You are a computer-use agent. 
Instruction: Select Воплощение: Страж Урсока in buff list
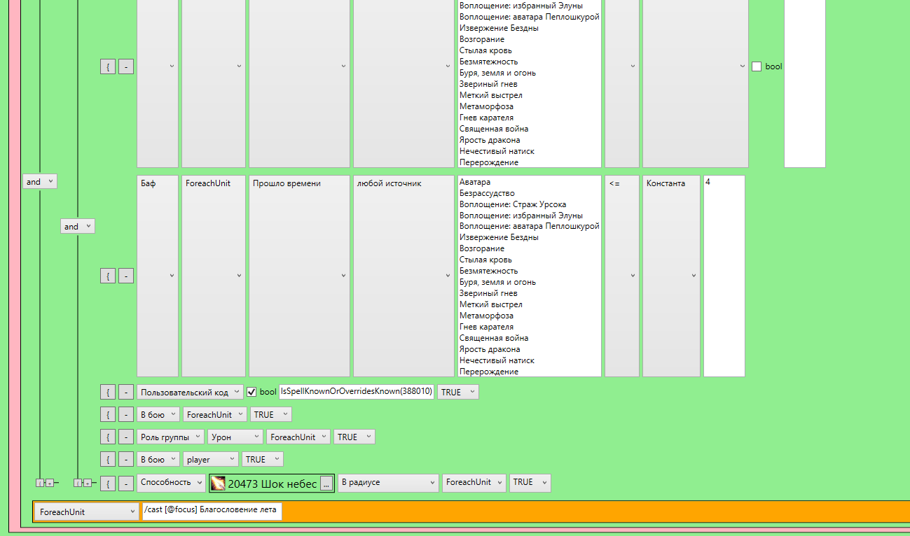tap(513, 204)
